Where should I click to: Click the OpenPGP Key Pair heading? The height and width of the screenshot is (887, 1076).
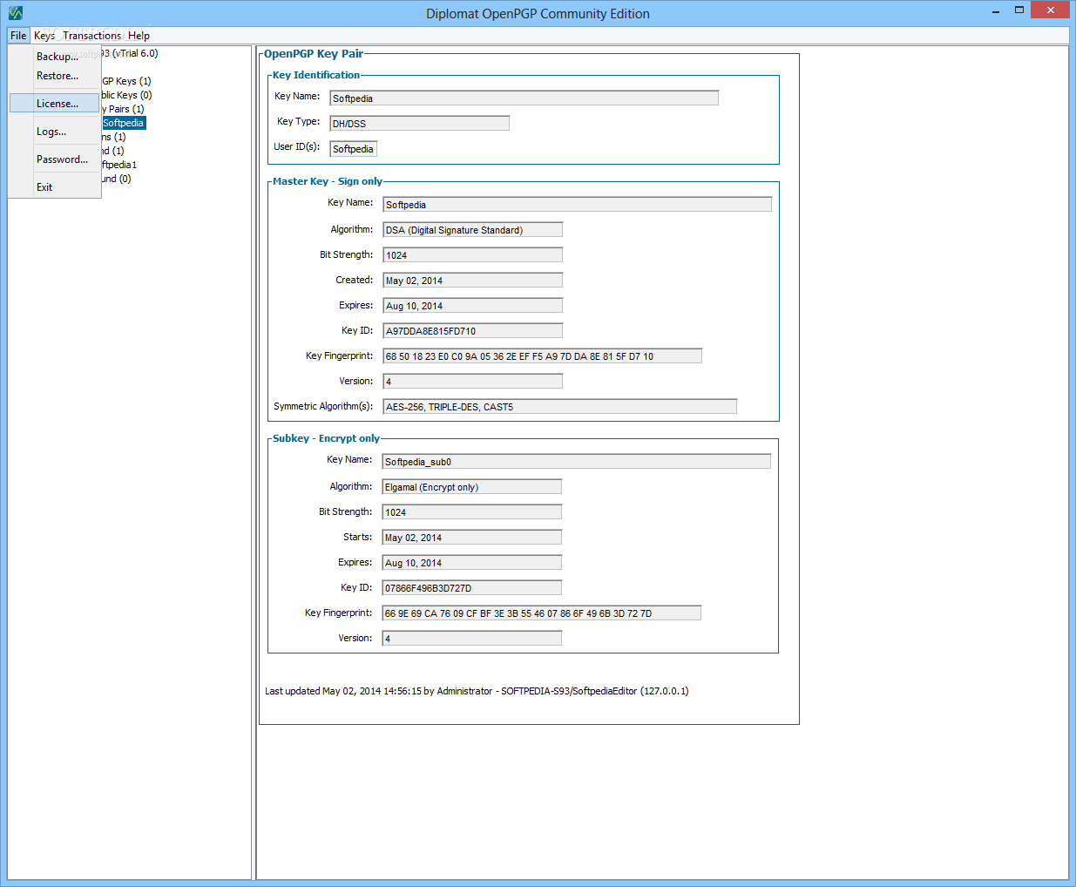click(x=314, y=54)
